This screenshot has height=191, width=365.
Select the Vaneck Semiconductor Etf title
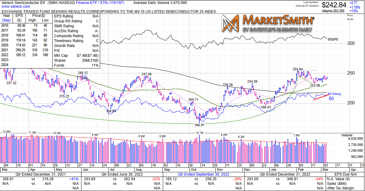tap(23, 3)
